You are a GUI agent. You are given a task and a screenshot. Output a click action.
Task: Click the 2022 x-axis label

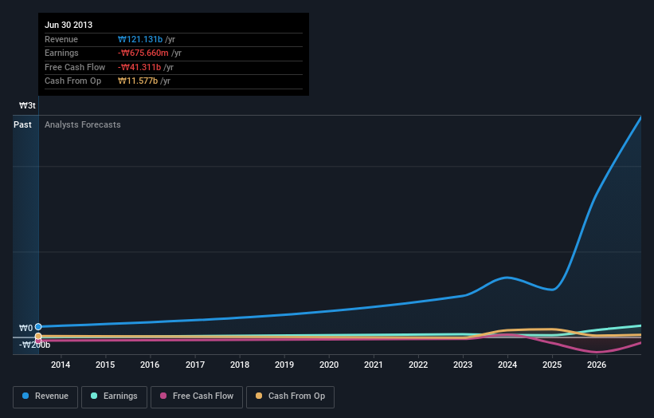point(418,365)
